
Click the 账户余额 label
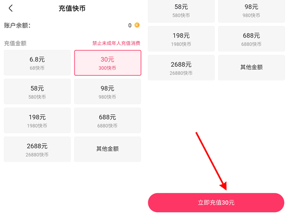[17, 25]
